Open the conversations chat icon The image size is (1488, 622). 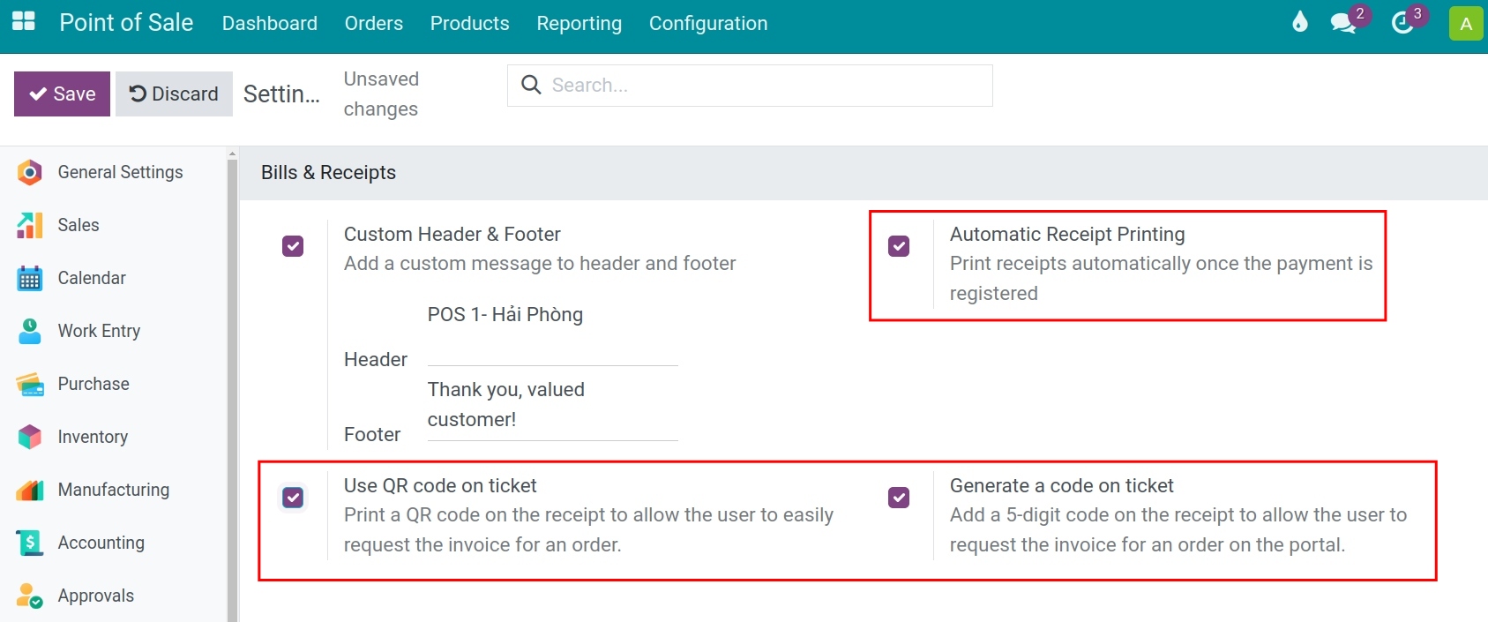coord(1343,23)
